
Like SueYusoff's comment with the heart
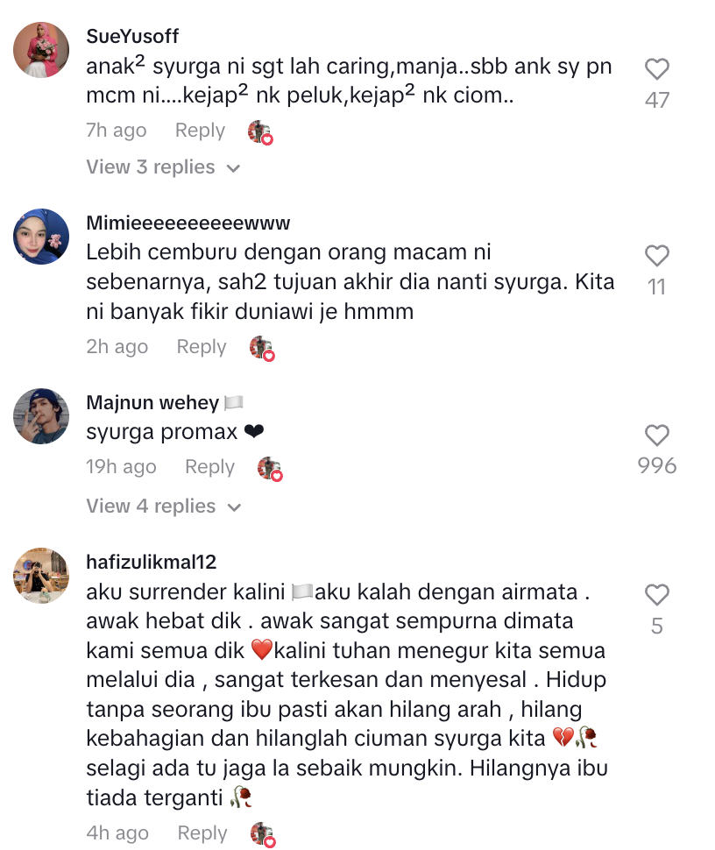656,69
